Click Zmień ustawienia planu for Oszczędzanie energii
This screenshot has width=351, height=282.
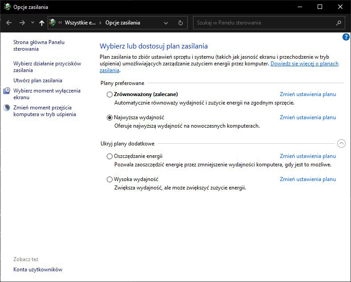[x=307, y=156]
